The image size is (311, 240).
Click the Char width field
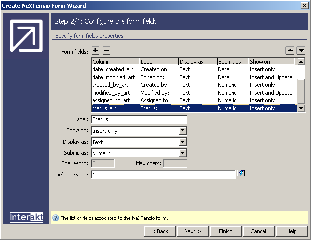click(x=103, y=163)
